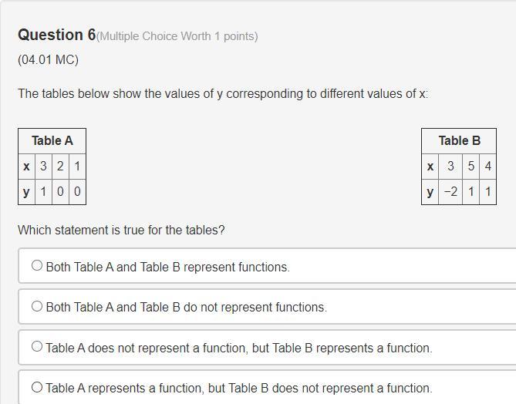Image resolution: width=516 pixels, height=404 pixels.
Task: Click the "Table B" header cell
Action: coord(459,140)
